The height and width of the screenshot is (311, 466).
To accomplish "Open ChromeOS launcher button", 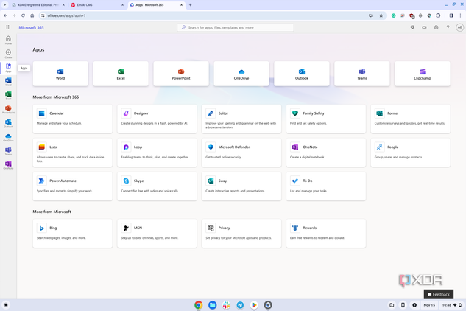I will 6,305.
